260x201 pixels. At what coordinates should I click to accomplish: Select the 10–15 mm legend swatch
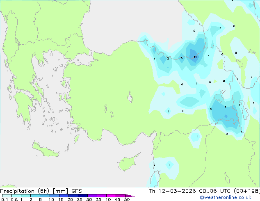(x=55, y=196)
